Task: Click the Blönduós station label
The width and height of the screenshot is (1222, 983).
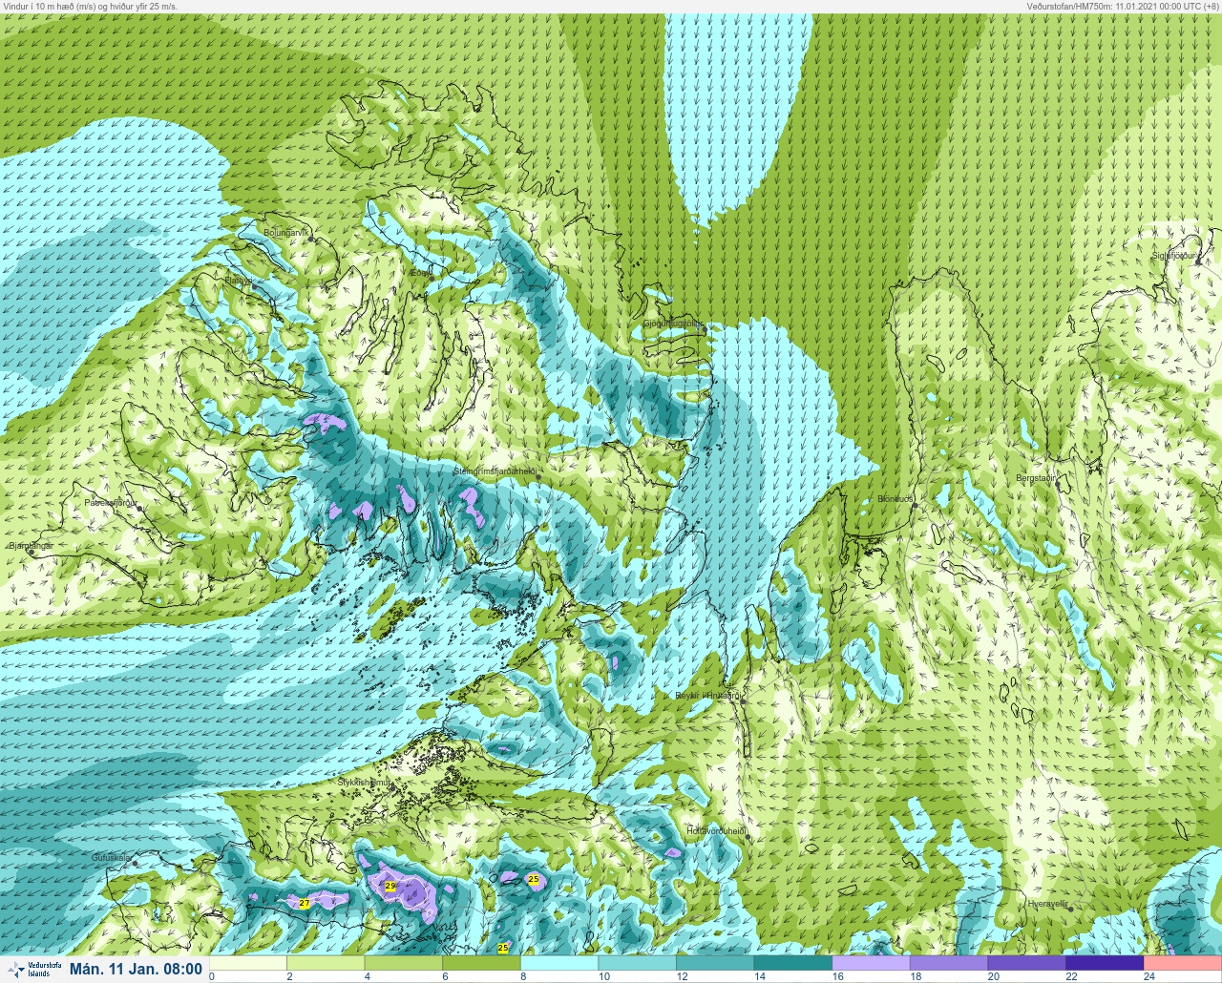Action: [x=895, y=499]
